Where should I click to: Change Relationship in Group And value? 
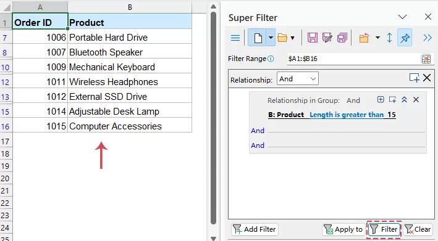click(353, 100)
